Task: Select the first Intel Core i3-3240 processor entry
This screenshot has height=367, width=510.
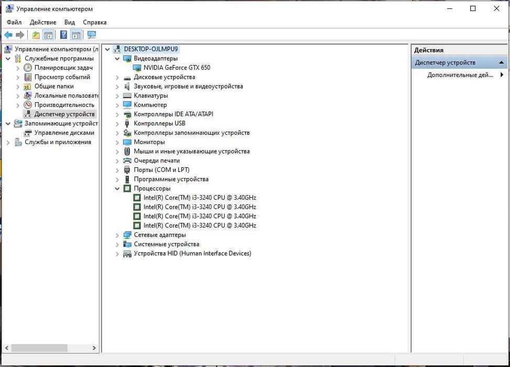Action: click(199, 198)
